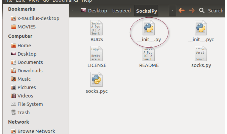Open the x-nautilus-desktop bookmark label
The width and height of the screenshot is (227, 134).
(x=38, y=18)
